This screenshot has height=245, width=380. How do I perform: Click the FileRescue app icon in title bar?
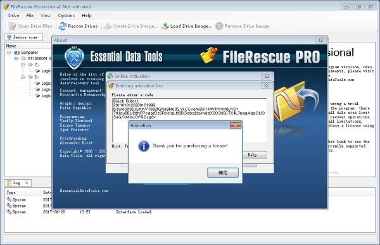[x=6, y=6]
